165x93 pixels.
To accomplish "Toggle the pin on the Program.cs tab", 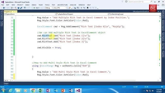I will [14, 12].
